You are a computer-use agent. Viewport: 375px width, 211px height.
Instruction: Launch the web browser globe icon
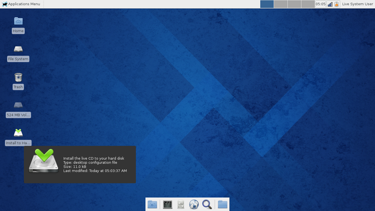194,205
